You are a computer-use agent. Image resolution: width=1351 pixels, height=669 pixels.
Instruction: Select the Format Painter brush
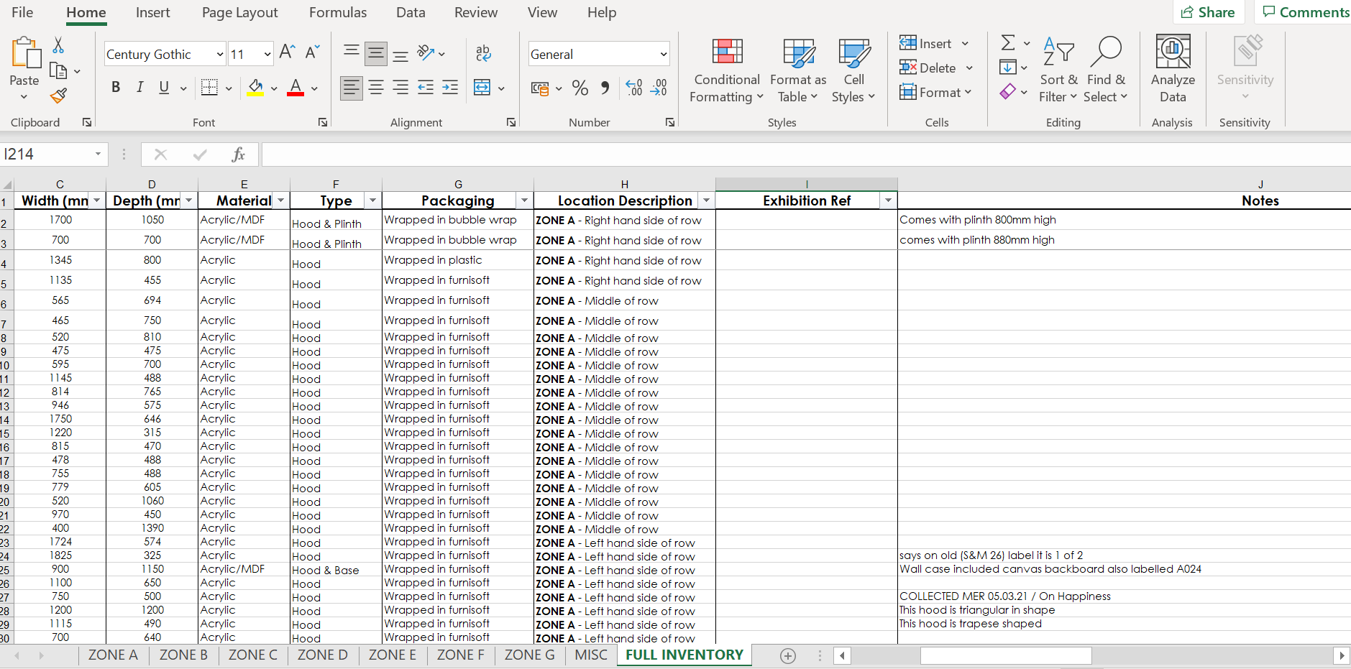pyautogui.click(x=58, y=96)
